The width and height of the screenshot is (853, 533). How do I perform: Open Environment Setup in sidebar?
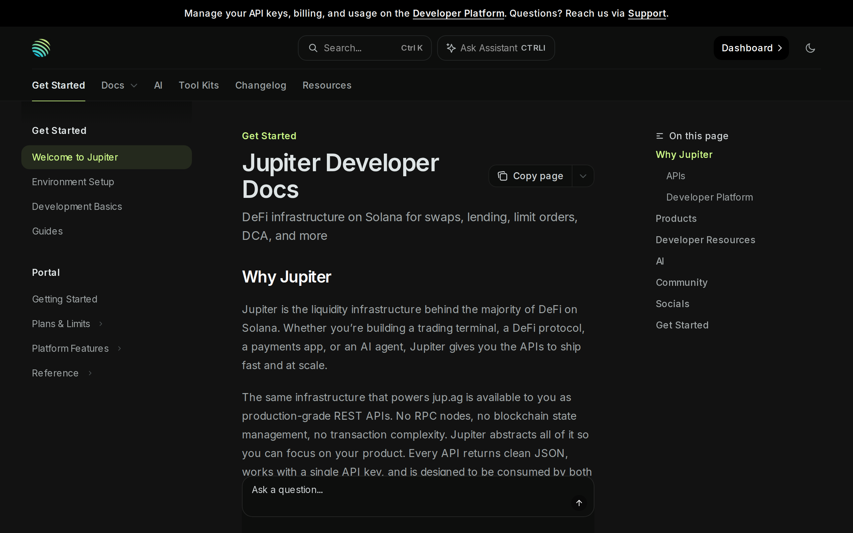(73, 182)
